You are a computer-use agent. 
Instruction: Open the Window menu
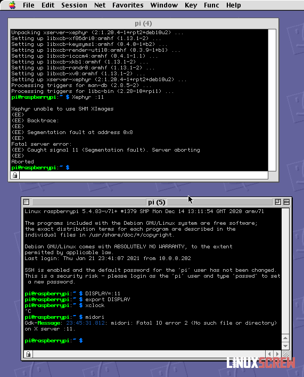point(164,5)
